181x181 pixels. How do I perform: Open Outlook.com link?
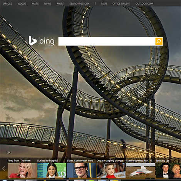pos(144,3)
